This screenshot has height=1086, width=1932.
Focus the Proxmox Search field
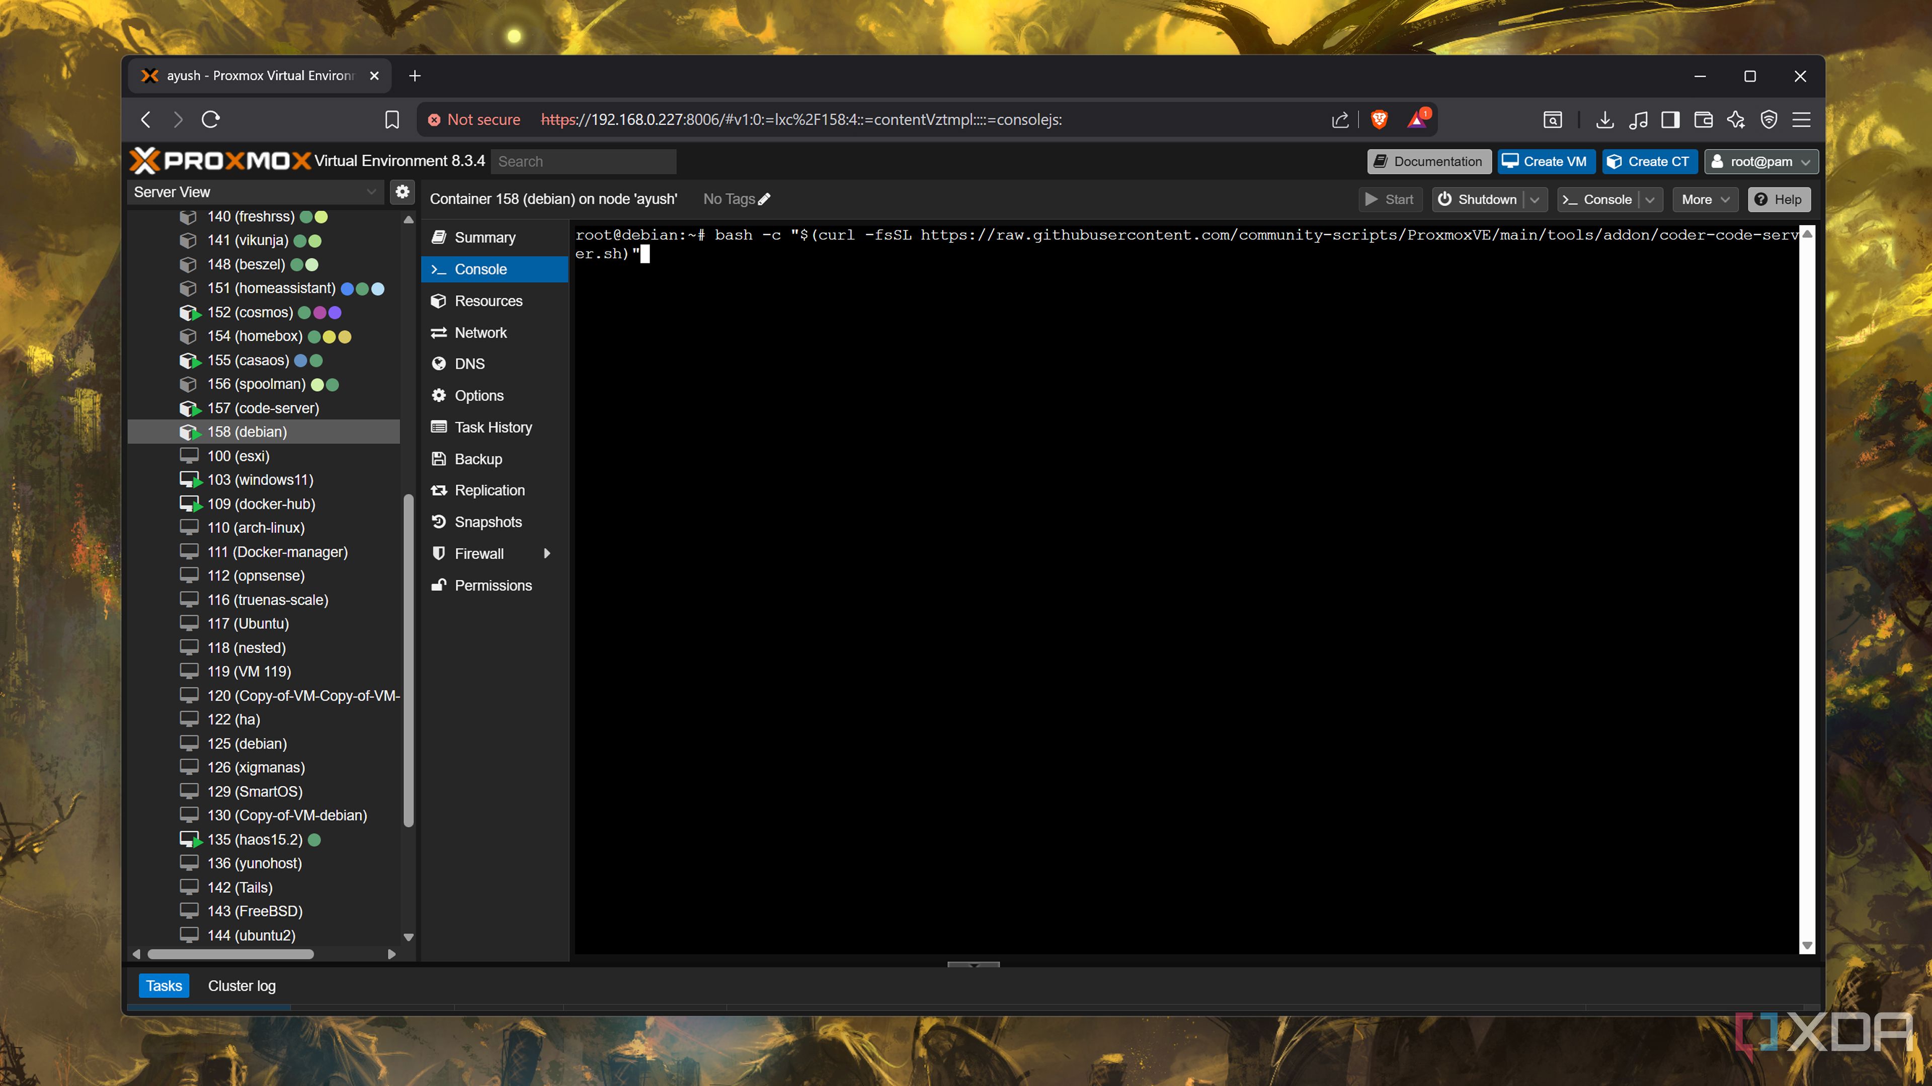pos(583,161)
